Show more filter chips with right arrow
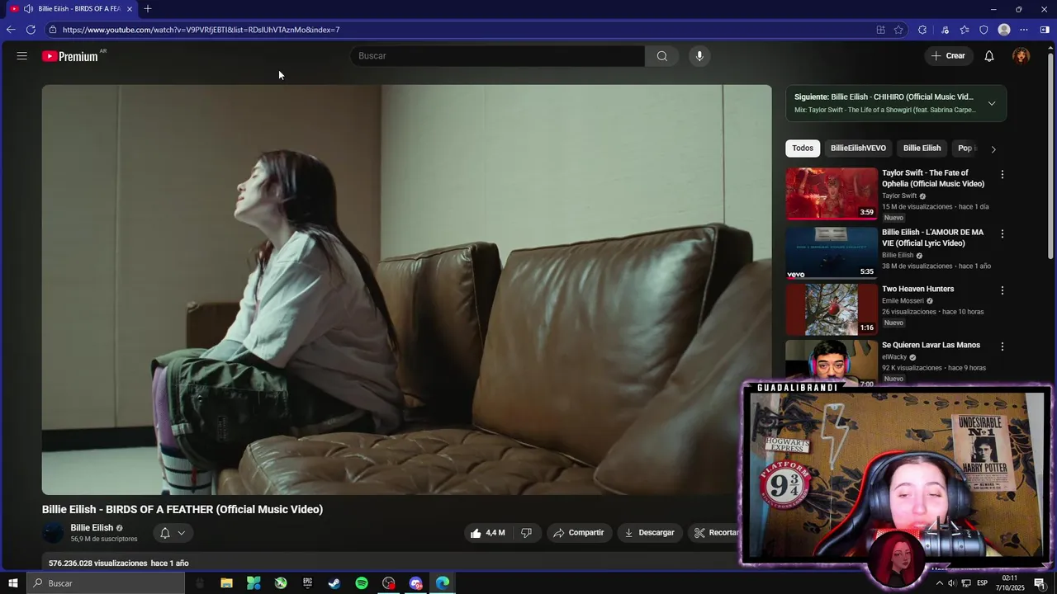Image resolution: width=1057 pixels, height=594 pixels. tap(993, 149)
